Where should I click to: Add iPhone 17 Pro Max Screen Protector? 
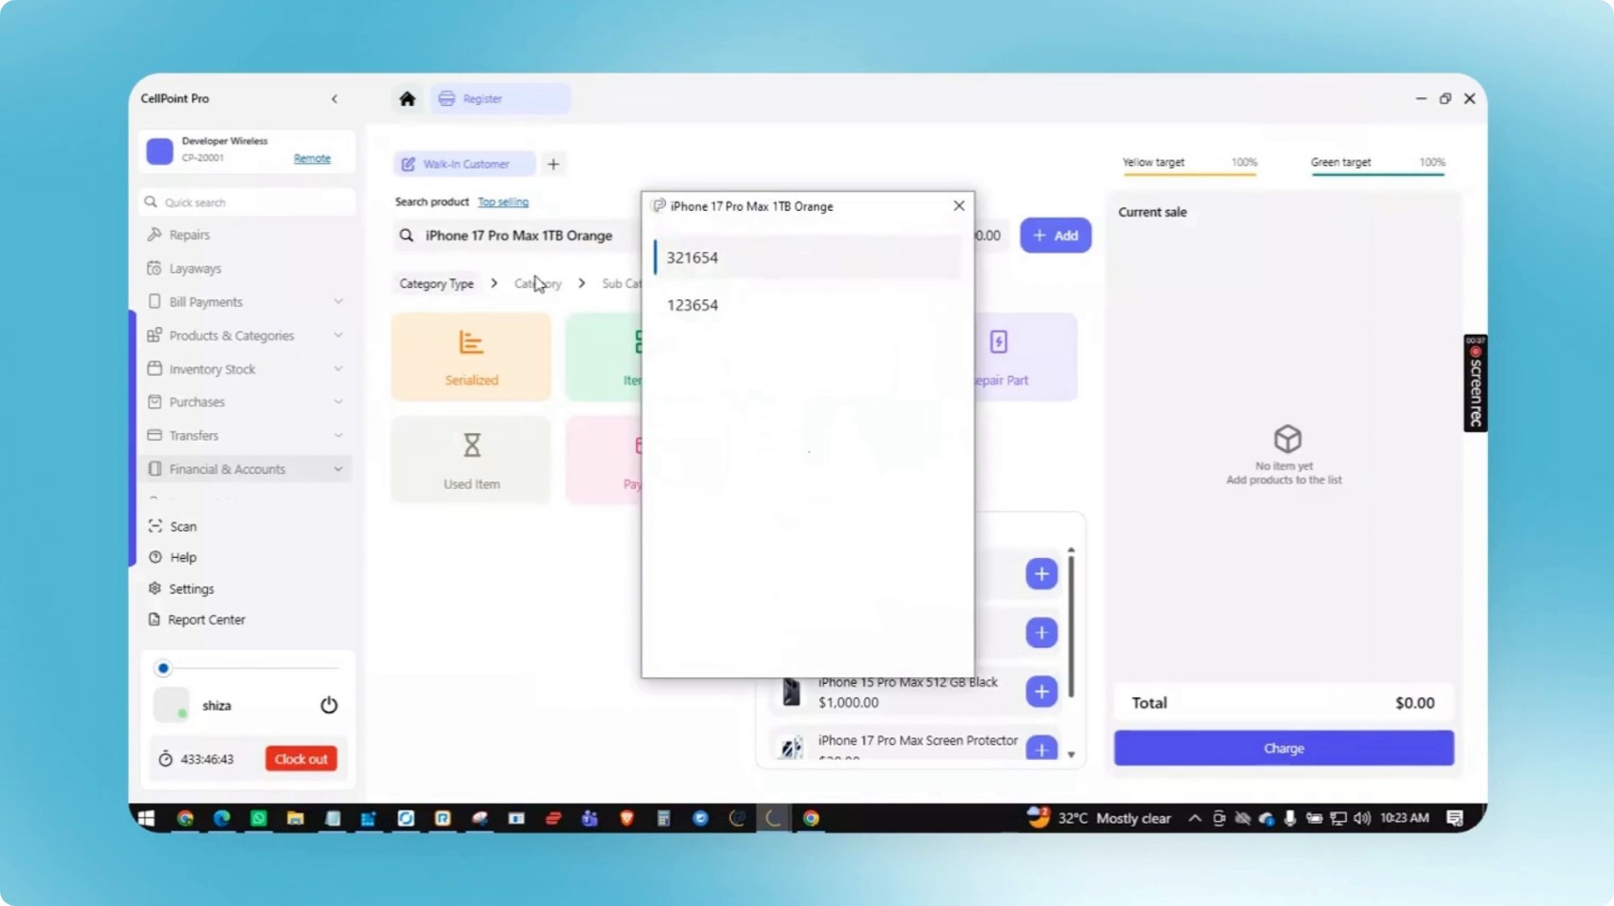coord(1042,749)
